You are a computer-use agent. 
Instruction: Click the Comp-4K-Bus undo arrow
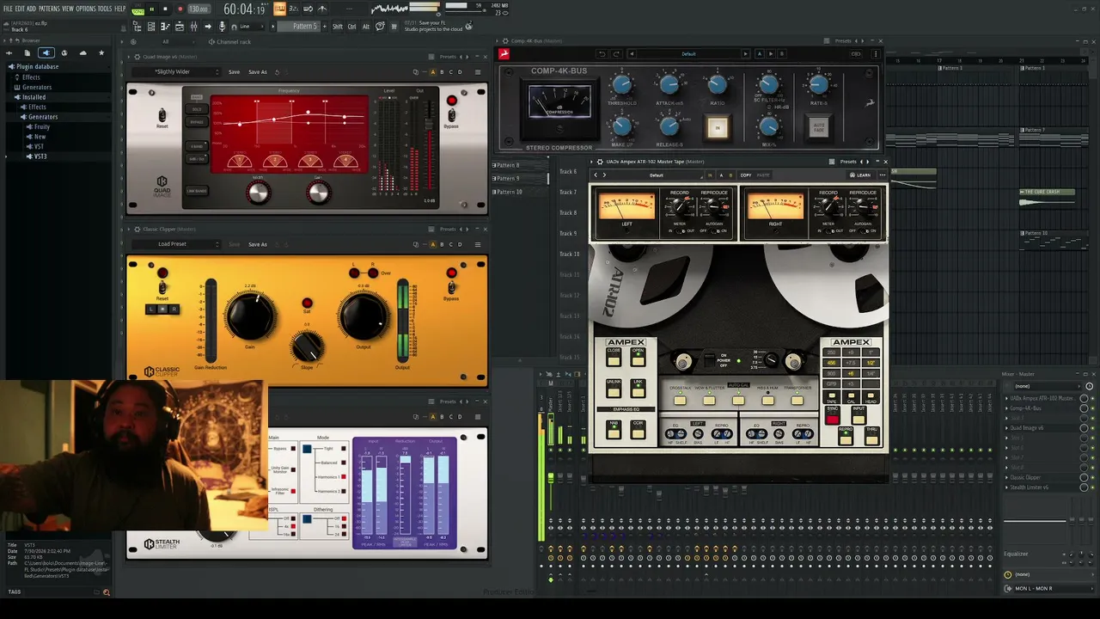(x=602, y=54)
